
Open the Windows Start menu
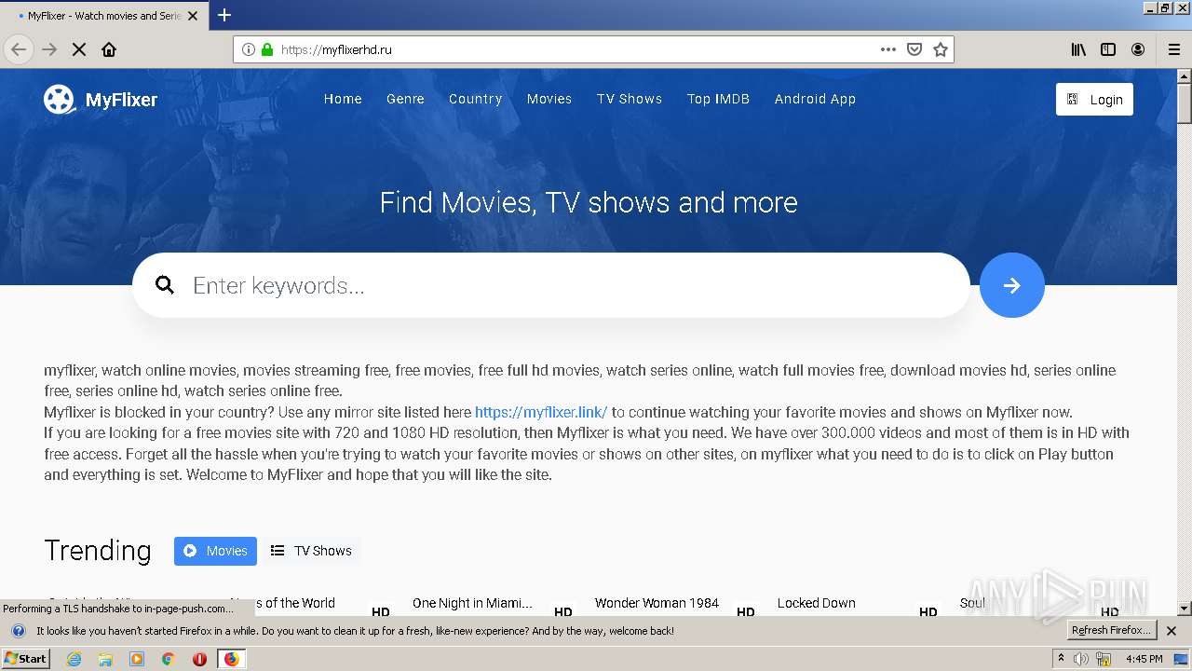[25, 659]
